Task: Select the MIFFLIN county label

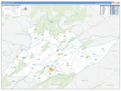Action: point(85,81)
